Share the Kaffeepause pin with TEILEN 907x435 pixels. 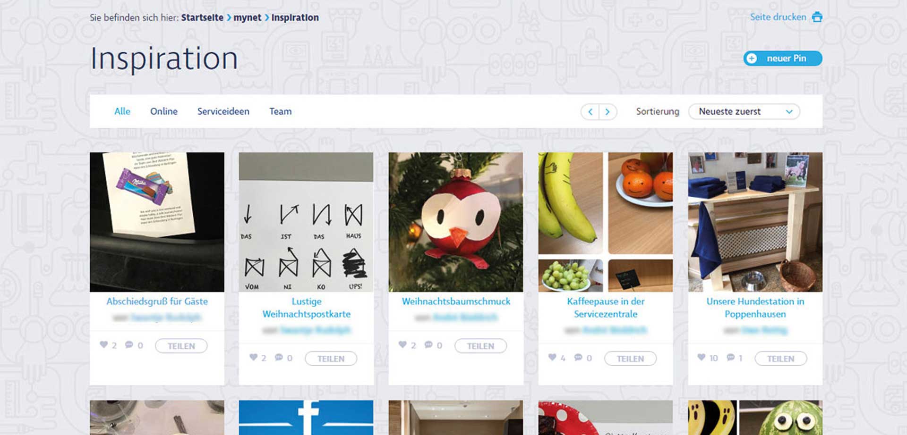pyautogui.click(x=631, y=359)
